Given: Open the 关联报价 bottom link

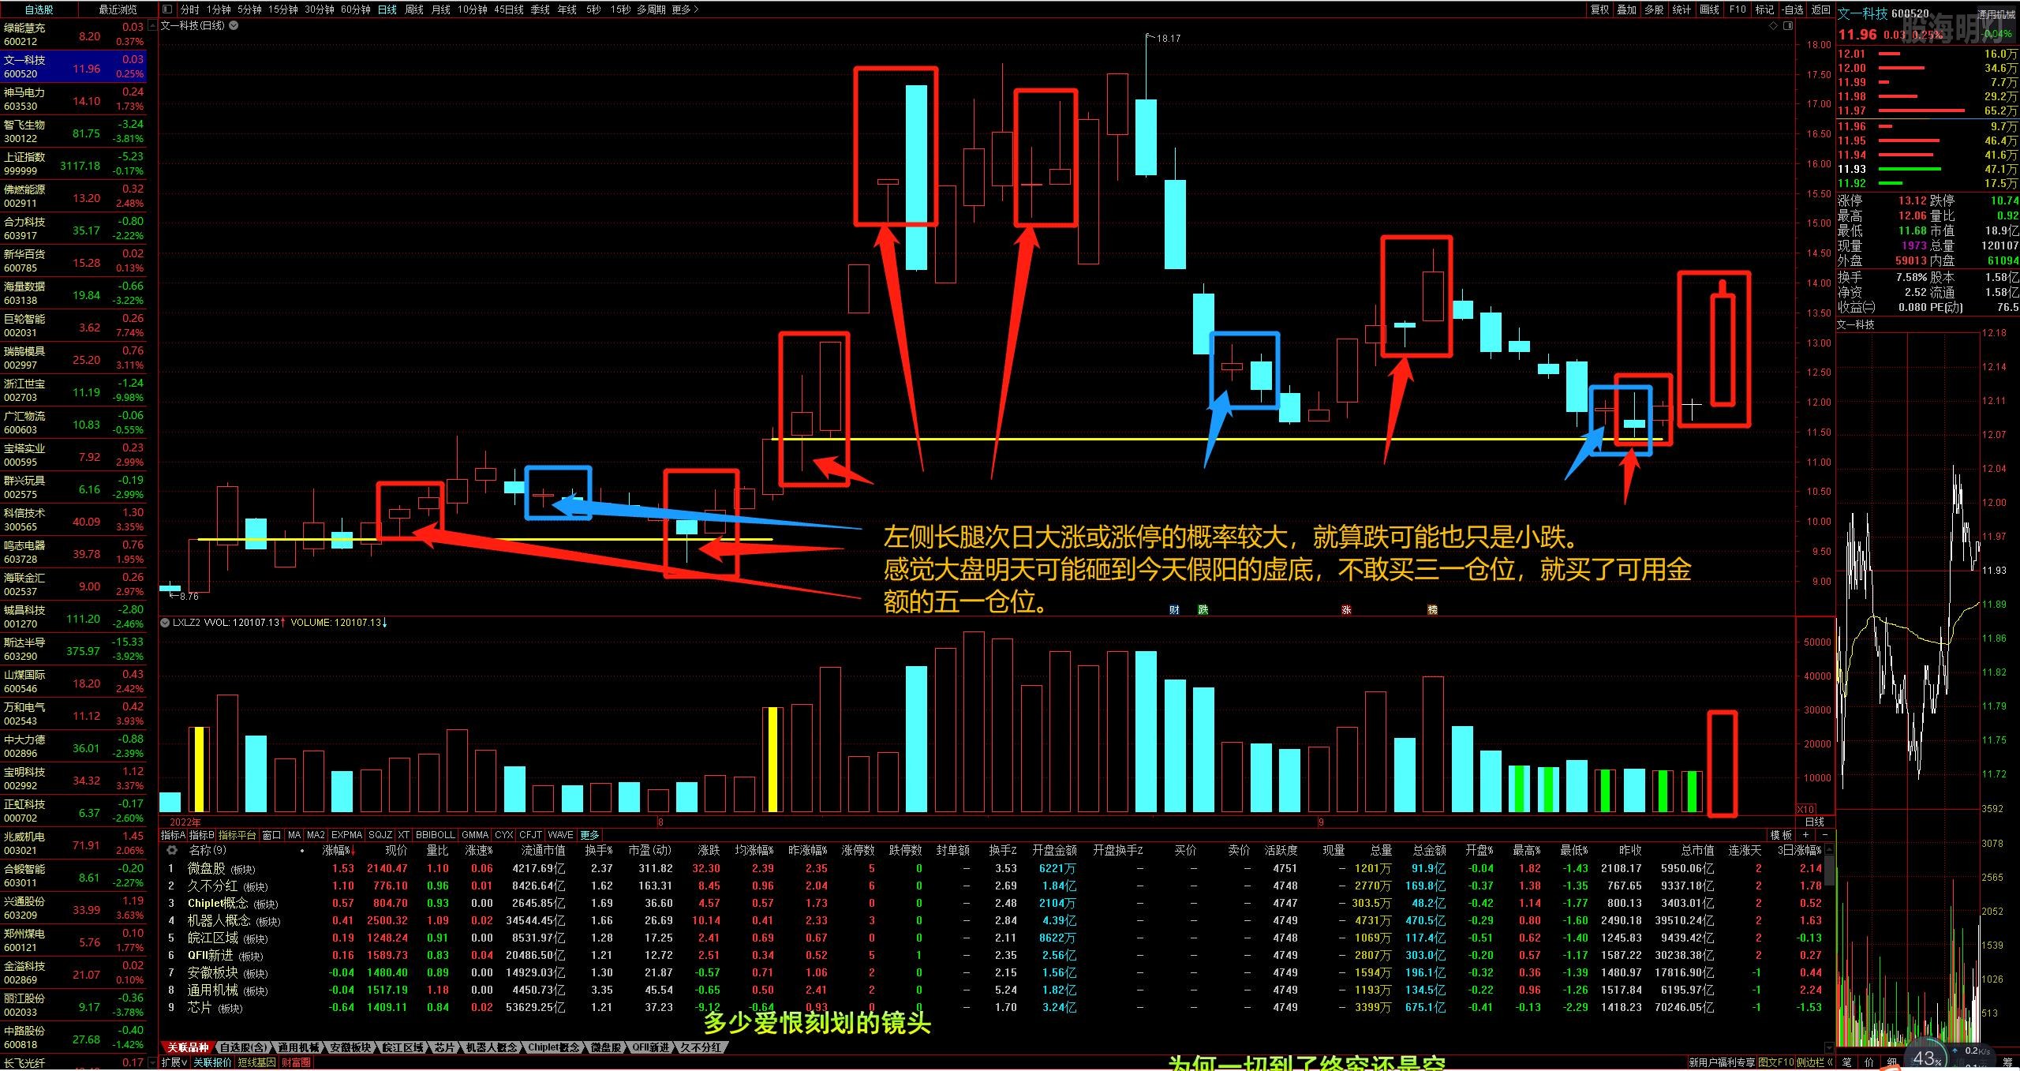Looking at the screenshot, I should point(212,1062).
